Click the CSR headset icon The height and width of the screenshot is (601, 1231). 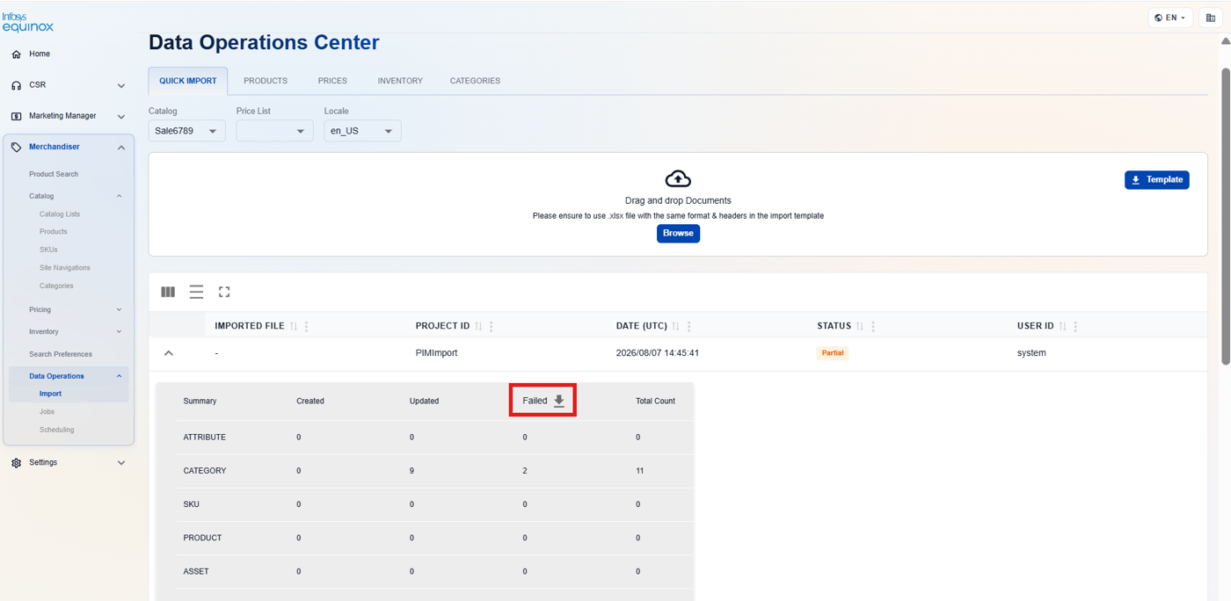(16, 85)
